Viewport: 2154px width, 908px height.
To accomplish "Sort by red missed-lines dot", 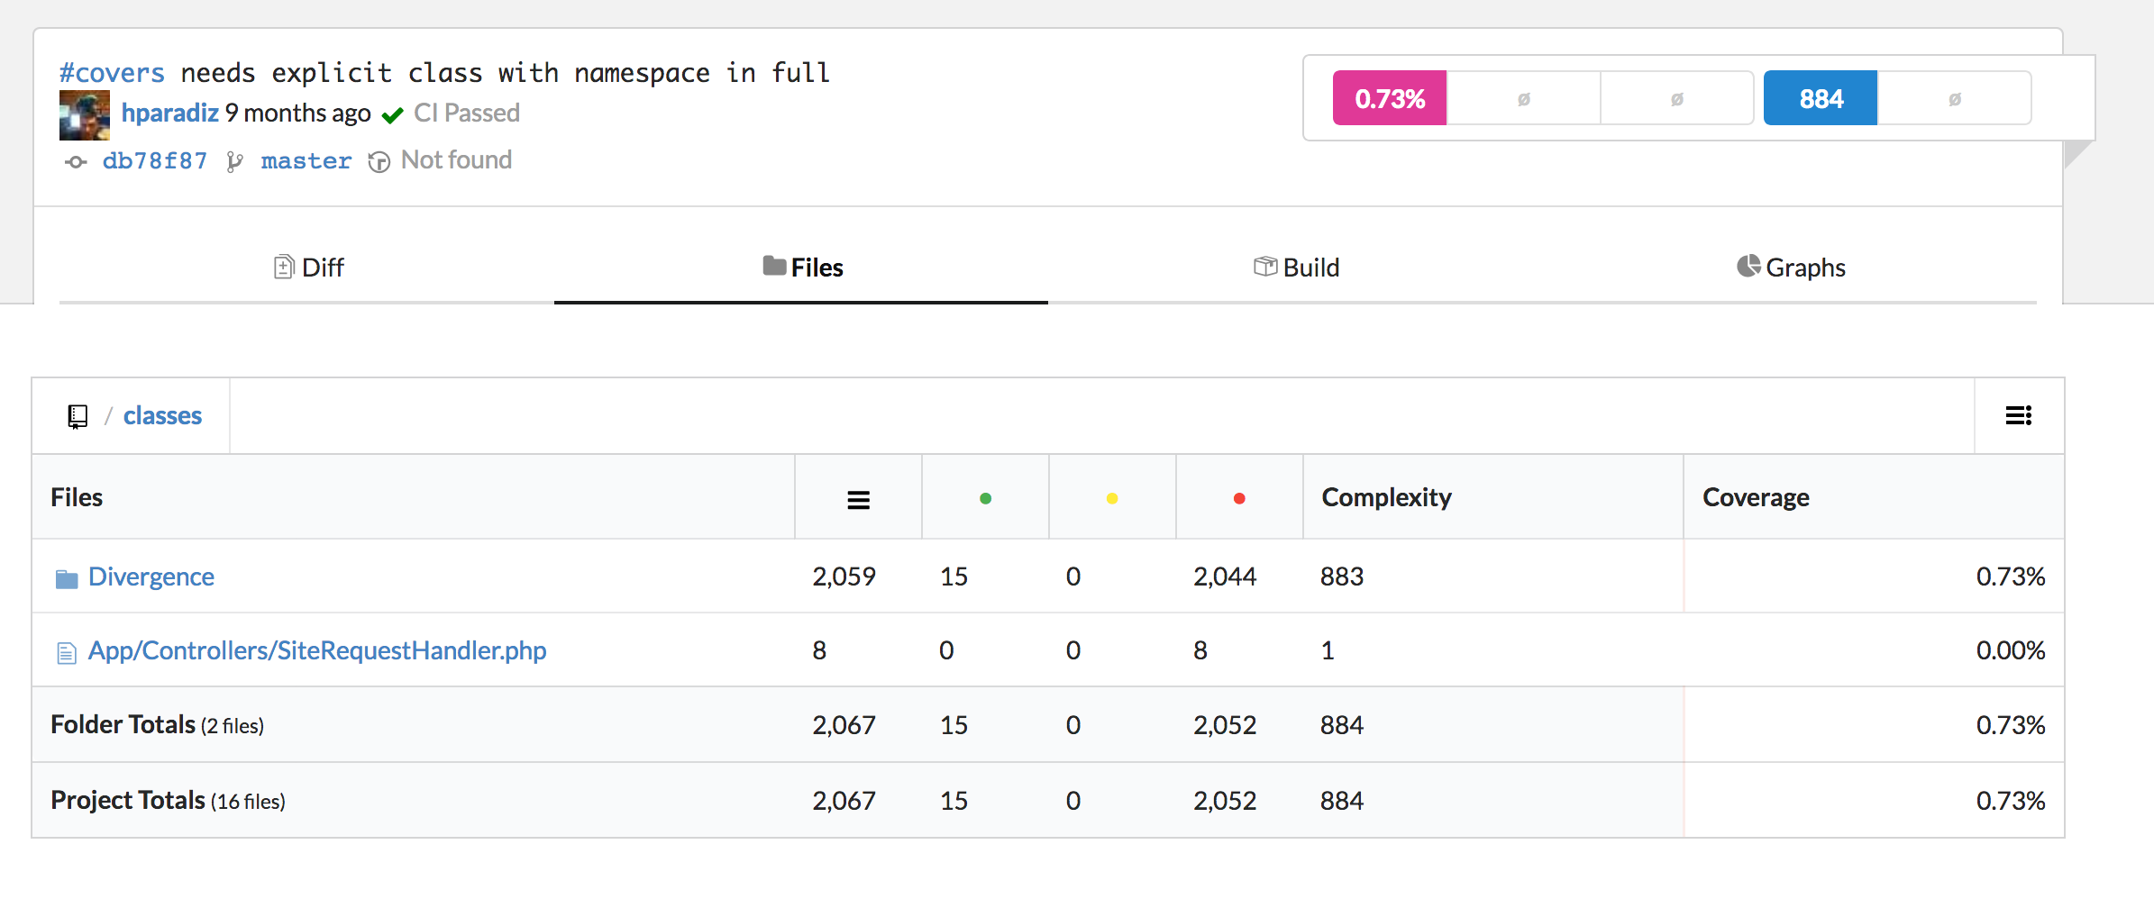I will (1239, 499).
